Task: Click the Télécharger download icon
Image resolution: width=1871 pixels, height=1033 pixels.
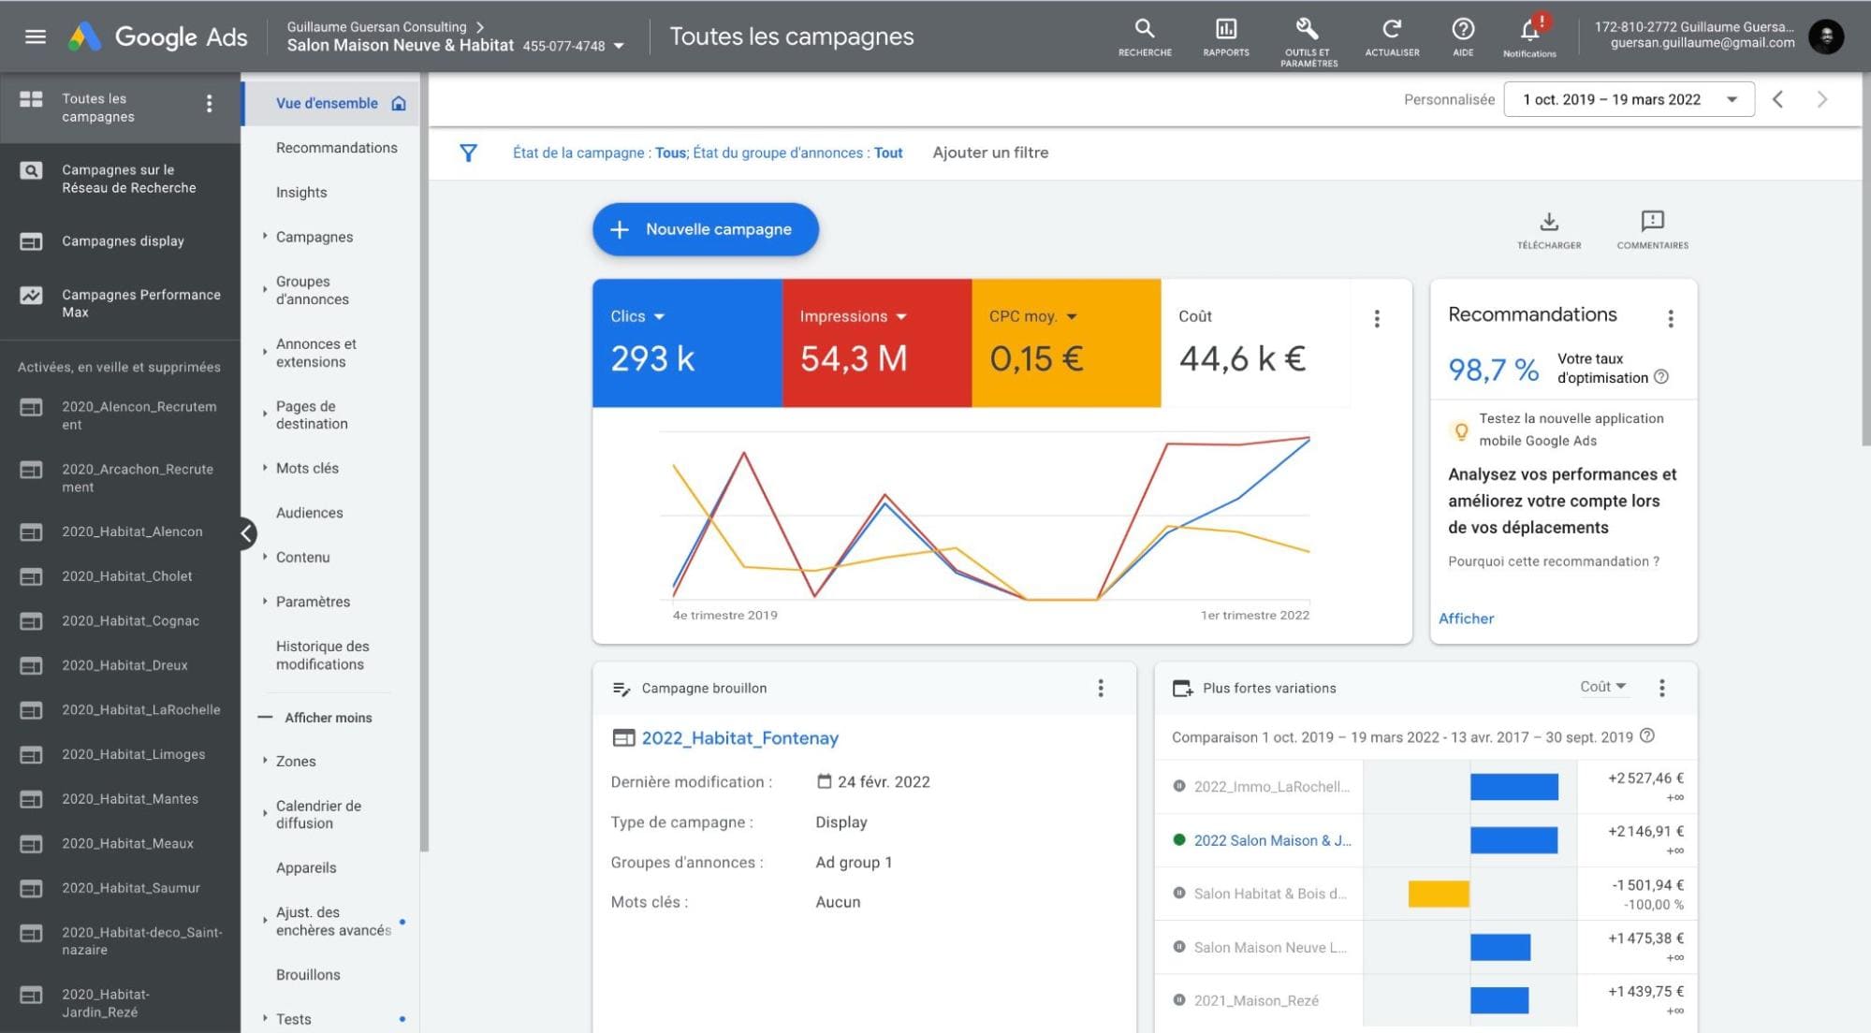Action: pos(1549,229)
